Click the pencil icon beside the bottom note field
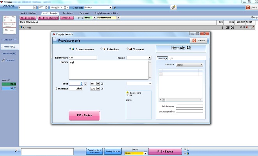The width and height of the screenshot is (258, 156). pos(16,151)
